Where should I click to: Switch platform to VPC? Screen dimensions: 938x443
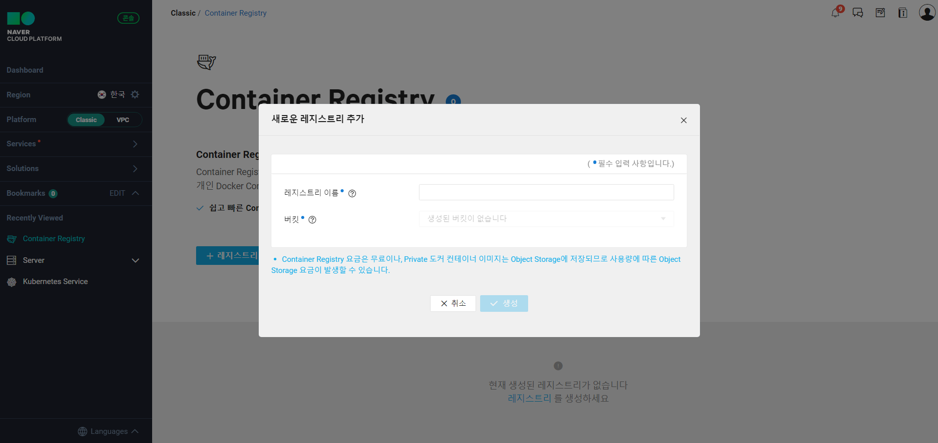coord(123,120)
